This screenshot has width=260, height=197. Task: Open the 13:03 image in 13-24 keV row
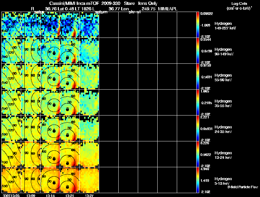pos(11,154)
